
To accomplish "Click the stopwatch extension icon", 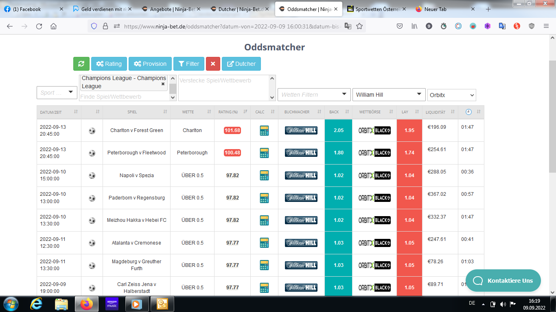I will click(x=444, y=26).
